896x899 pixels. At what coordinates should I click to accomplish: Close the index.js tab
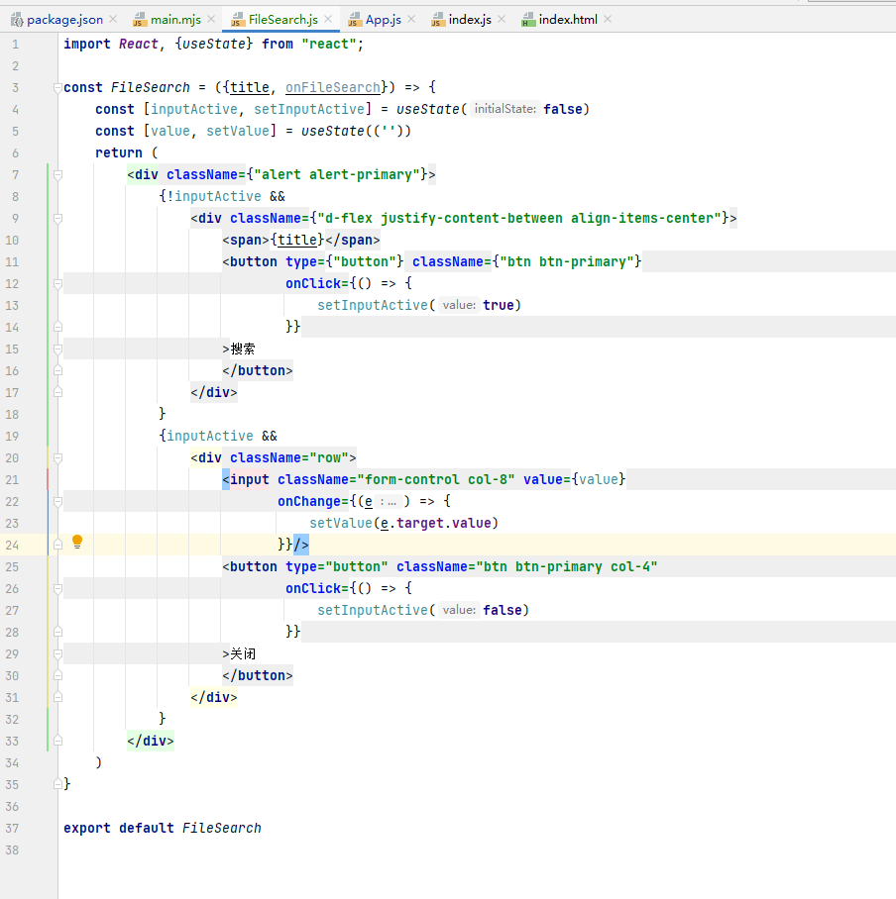click(x=502, y=19)
